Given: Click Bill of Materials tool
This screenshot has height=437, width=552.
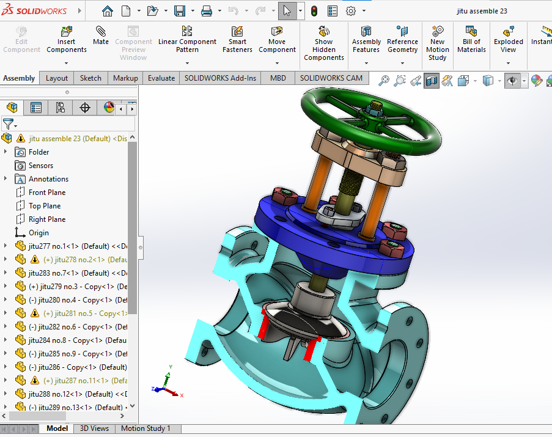Looking at the screenshot, I should coord(471,39).
